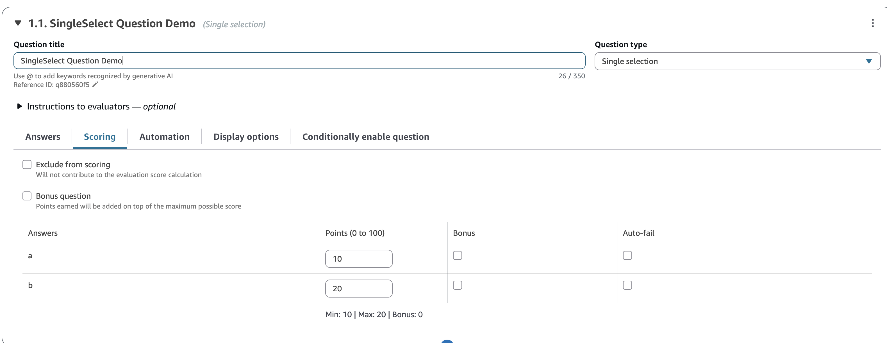Click the '26 / 350' character counter
The height and width of the screenshot is (343, 887).
(572, 76)
